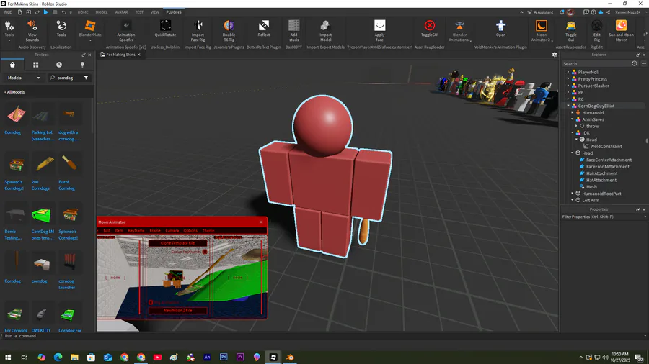Open the Localization Tools plugin
This screenshot has height=364, width=649.
[61, 29]
